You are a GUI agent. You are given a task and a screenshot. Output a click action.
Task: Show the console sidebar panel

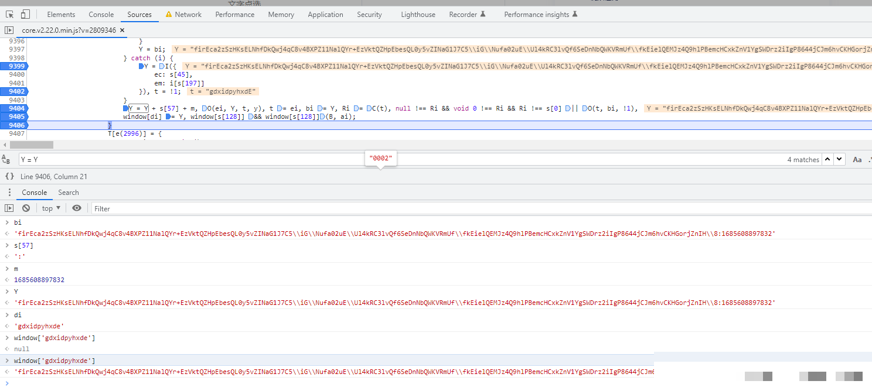(x=9, y=208)
